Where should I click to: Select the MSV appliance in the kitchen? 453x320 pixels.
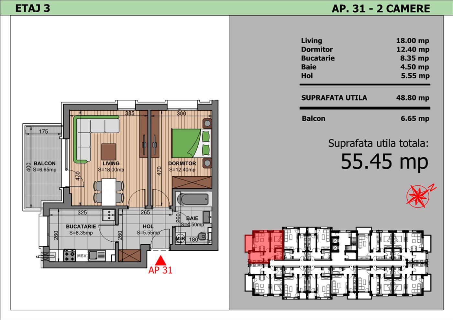pyautogui.click(x=82, y=256)
